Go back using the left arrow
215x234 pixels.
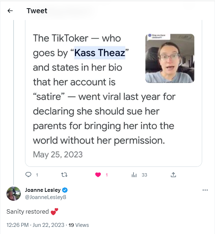[x=10, y=11]
